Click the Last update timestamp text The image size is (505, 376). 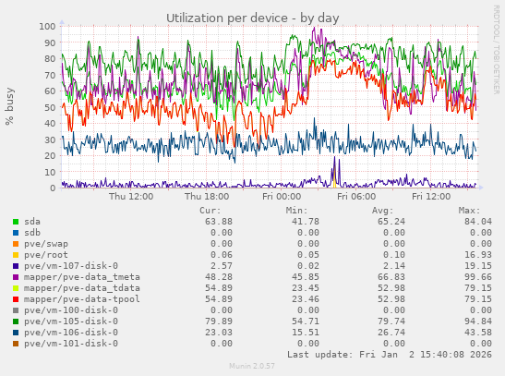click(390, 355)
